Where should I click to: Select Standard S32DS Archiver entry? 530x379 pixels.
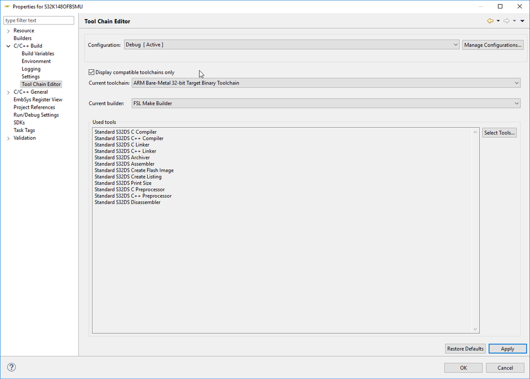(x=122, y=158)
